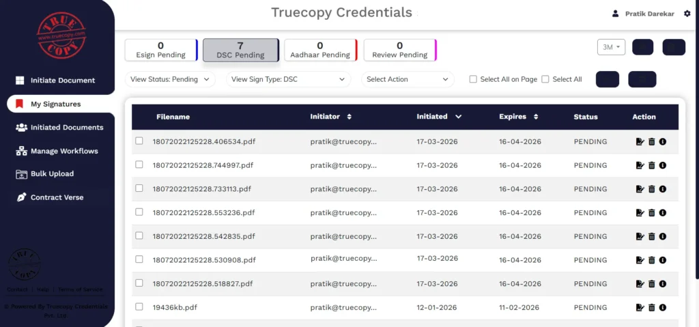Click filename 18072022125228.530908.pdf
699x327 pixels.
204,259
